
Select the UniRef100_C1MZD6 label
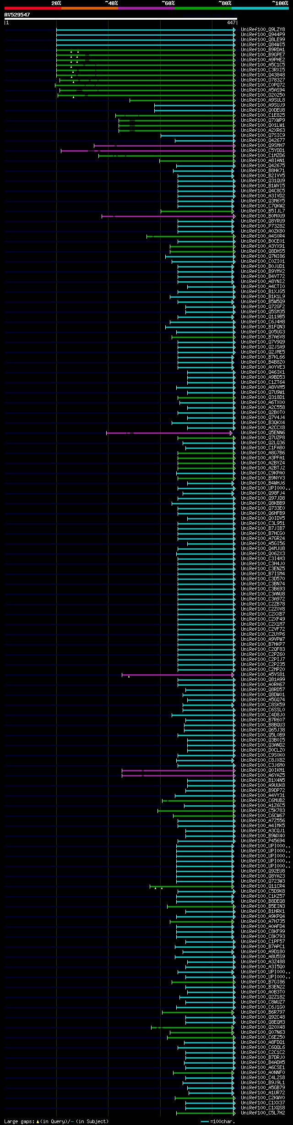pos(263,156)
